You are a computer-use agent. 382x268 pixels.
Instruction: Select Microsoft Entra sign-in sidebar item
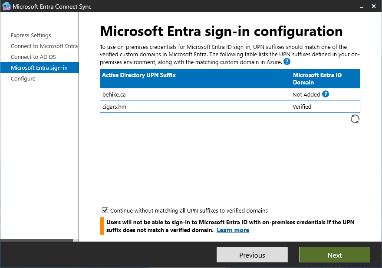(39, 68)
